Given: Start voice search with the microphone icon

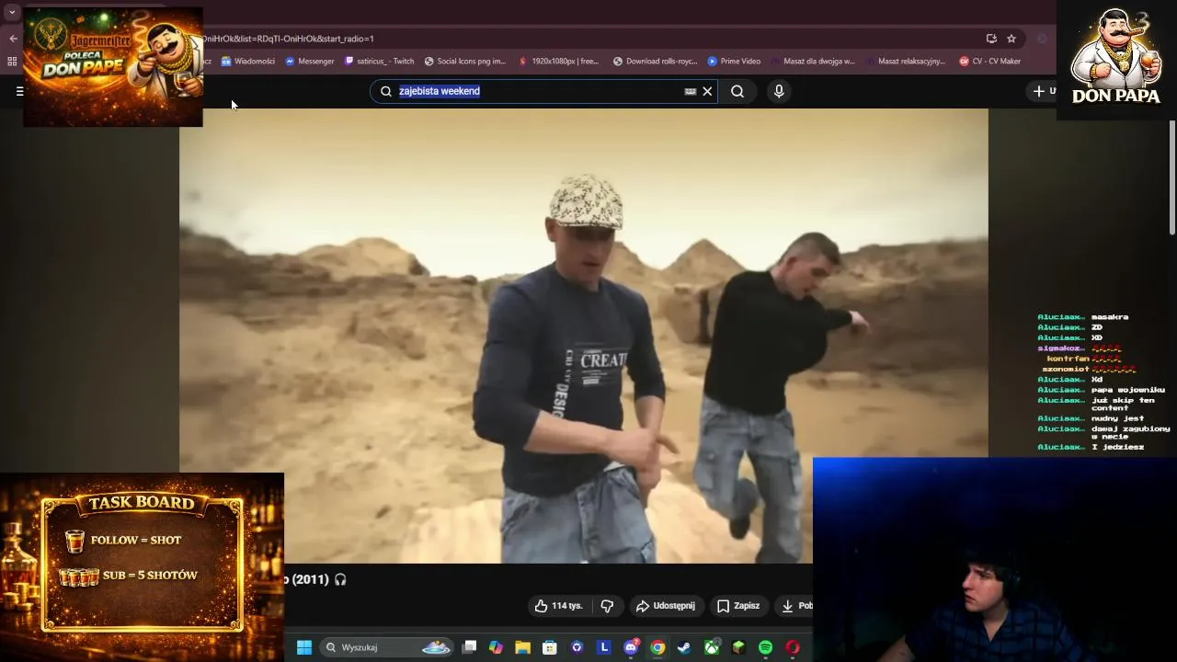Looking at the screenshot, I should pos(779,91).
